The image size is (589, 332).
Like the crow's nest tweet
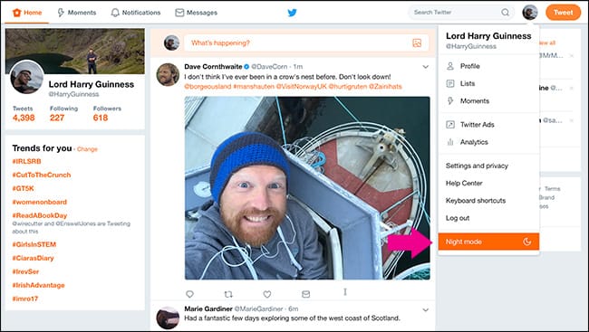(x=267, y=294)
